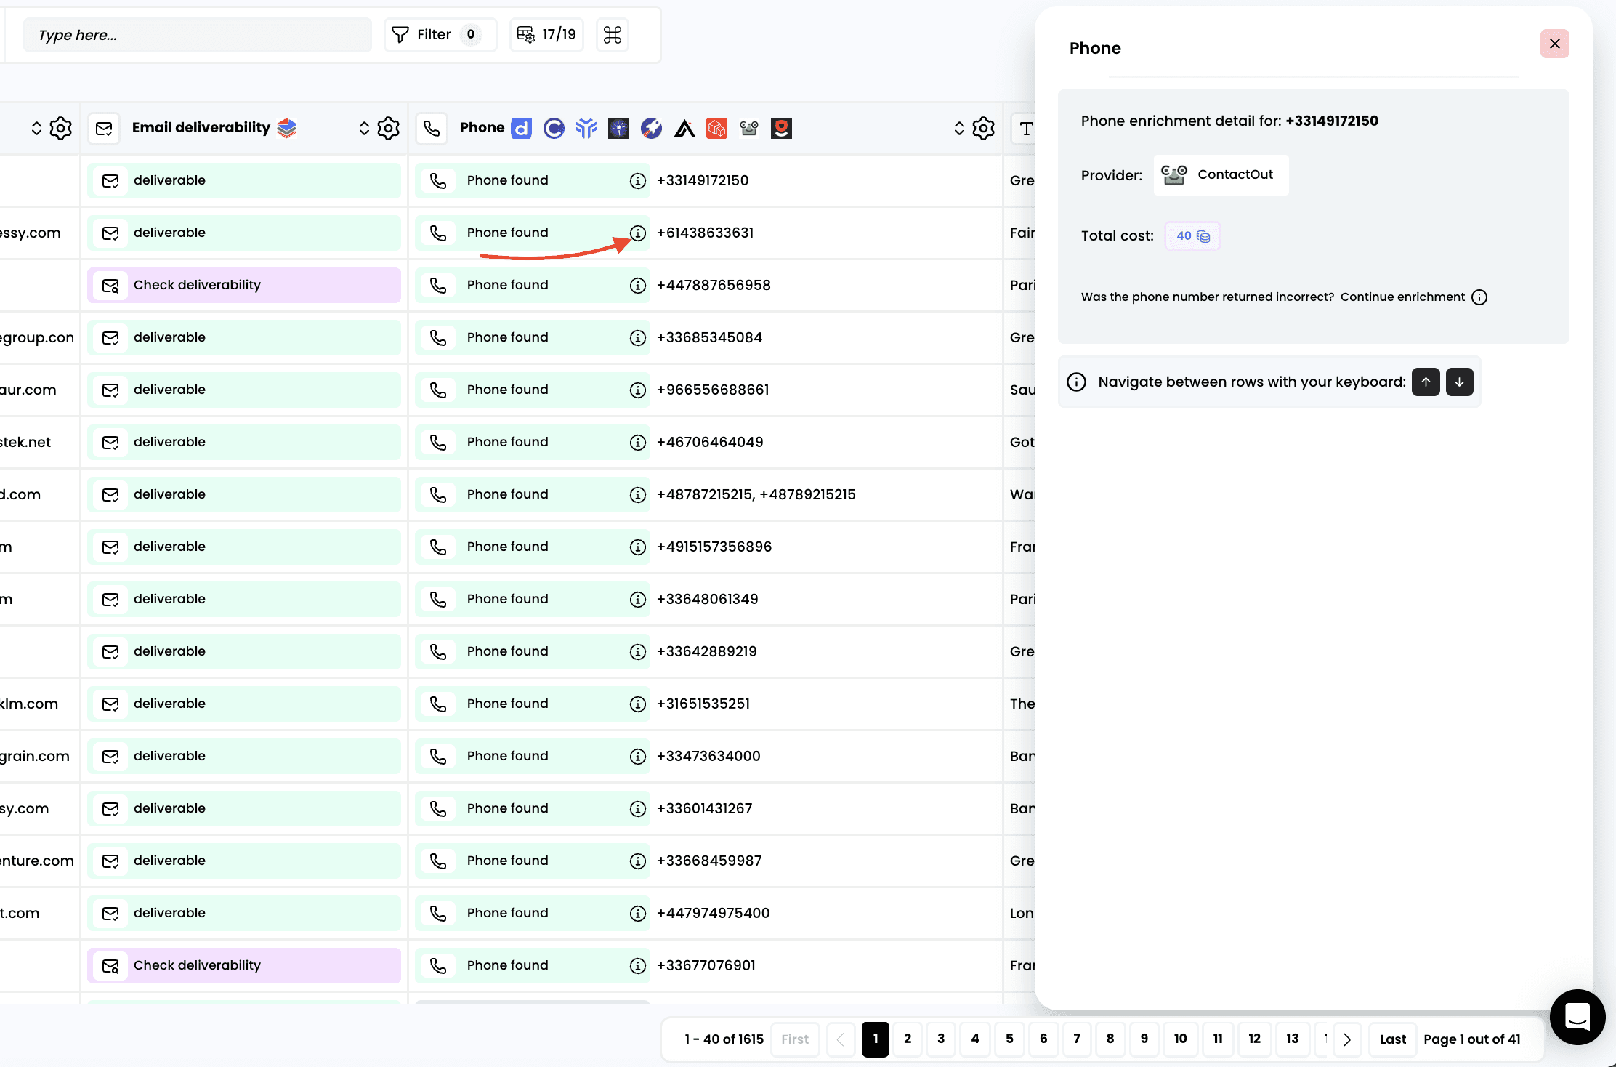Click the rocket provider icon in Phone header

coord(651,129)
